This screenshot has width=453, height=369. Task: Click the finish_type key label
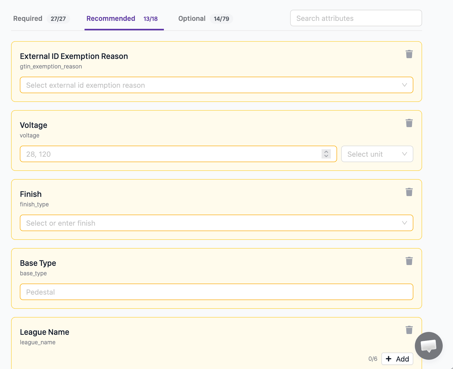point(34,204)
